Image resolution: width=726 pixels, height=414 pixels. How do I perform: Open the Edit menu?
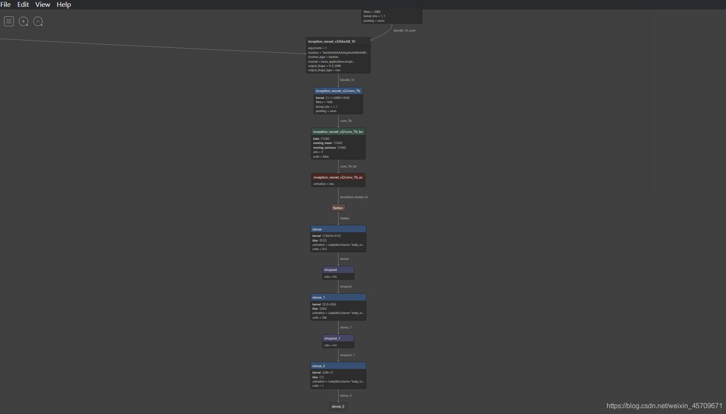pos(23,4)
